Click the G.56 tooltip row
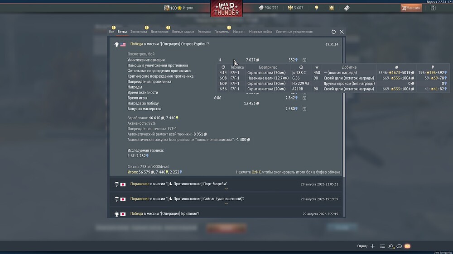Image resolution: width=453 pixels, height=254 pixels. click(332, 78)
